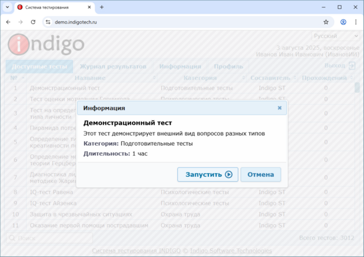Click the Поиск search field
Viewport: 364px width, 257px height.
tap(49, 238)
